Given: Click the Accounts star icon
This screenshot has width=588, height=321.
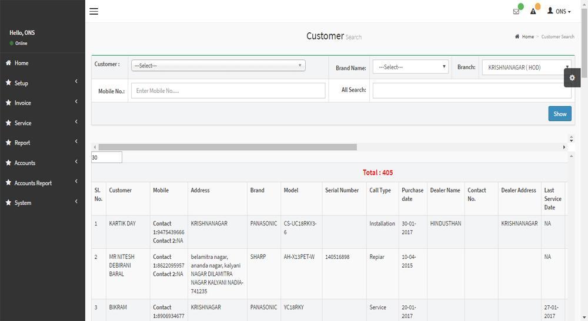Looking at the screenshot, I should coord(8,163).
